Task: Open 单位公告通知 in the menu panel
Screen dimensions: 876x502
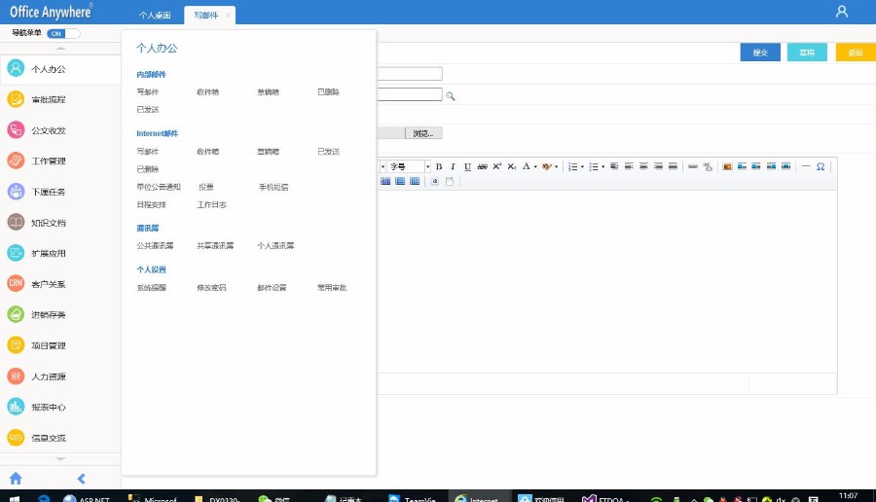Action: (x=159, y=187)
